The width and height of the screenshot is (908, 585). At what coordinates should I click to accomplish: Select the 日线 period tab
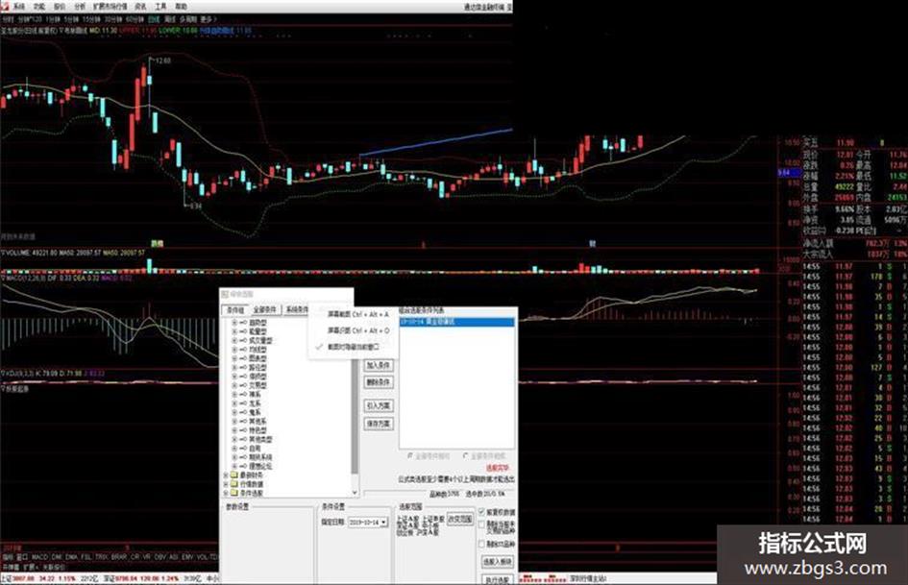(154, 19)
